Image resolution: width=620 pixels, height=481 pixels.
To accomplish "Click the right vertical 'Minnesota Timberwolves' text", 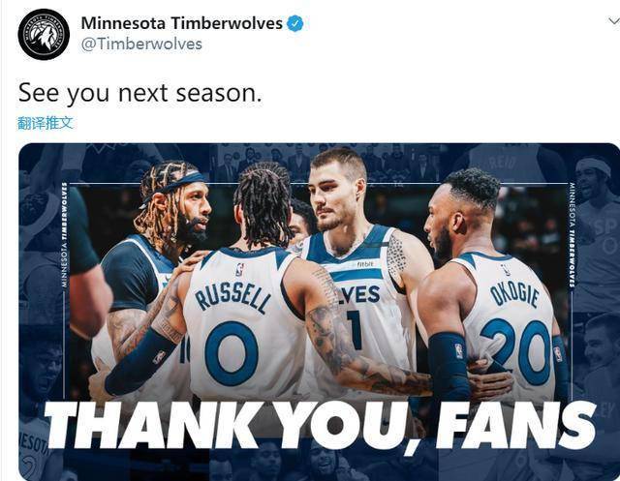I will coord(572,234).
